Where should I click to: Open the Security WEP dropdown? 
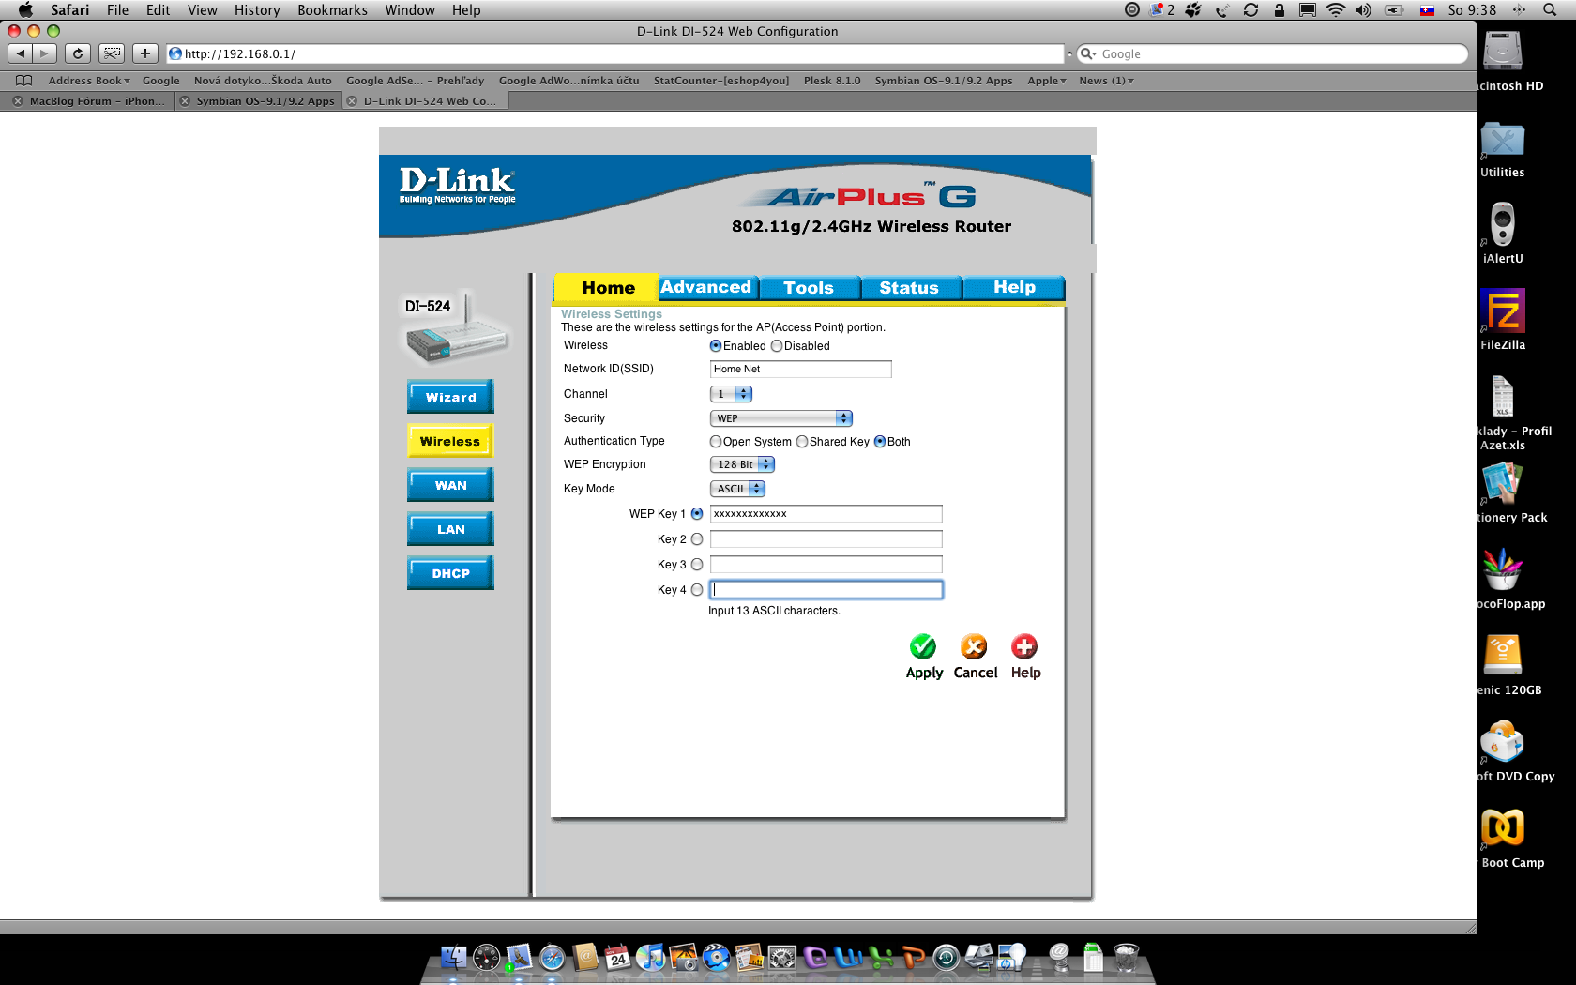pyautogui.click(x=781, y=418)
